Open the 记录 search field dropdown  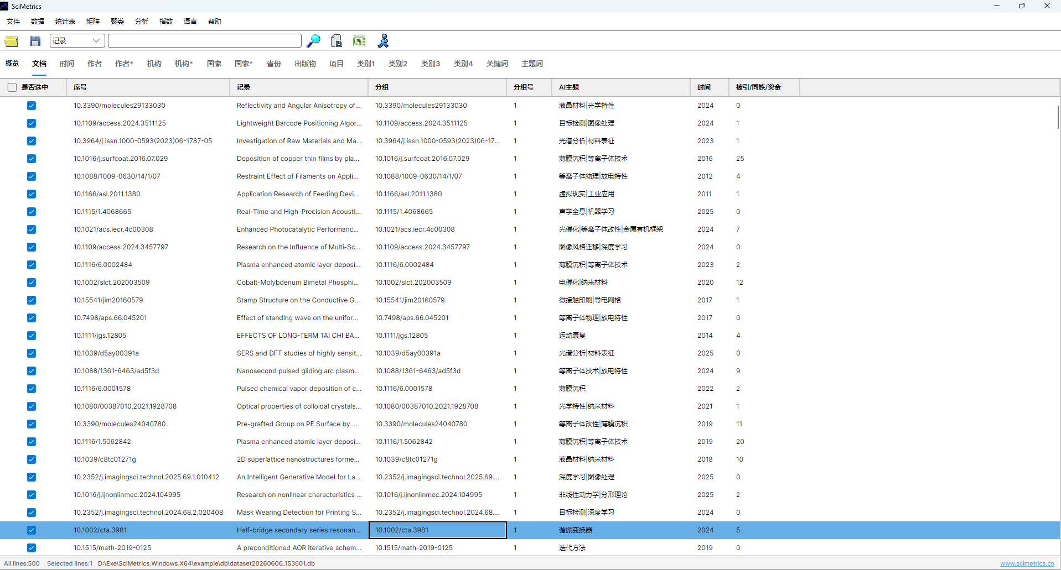pos(77,41)
